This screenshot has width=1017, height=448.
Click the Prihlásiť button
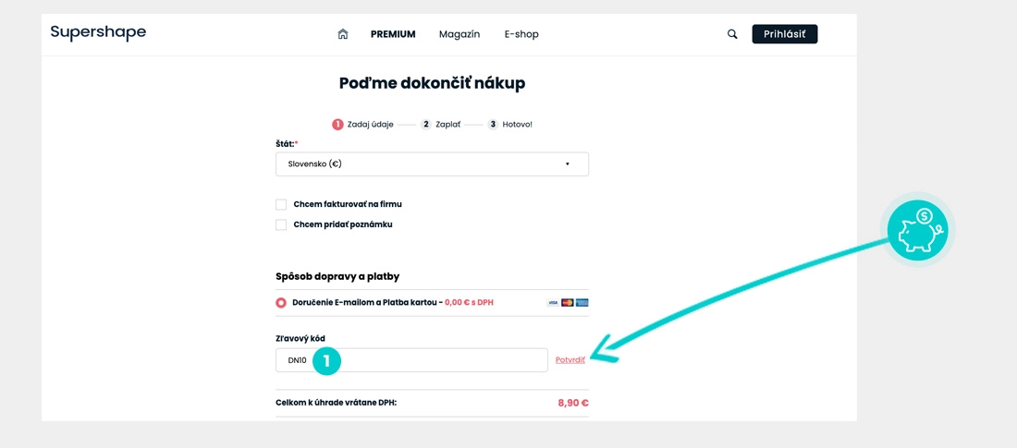(785, 34)
